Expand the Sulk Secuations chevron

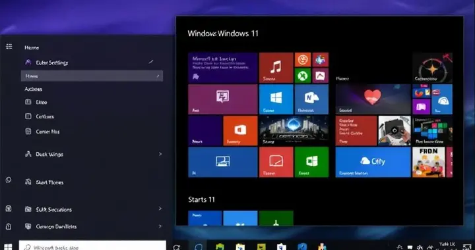[x=160, y=209]
